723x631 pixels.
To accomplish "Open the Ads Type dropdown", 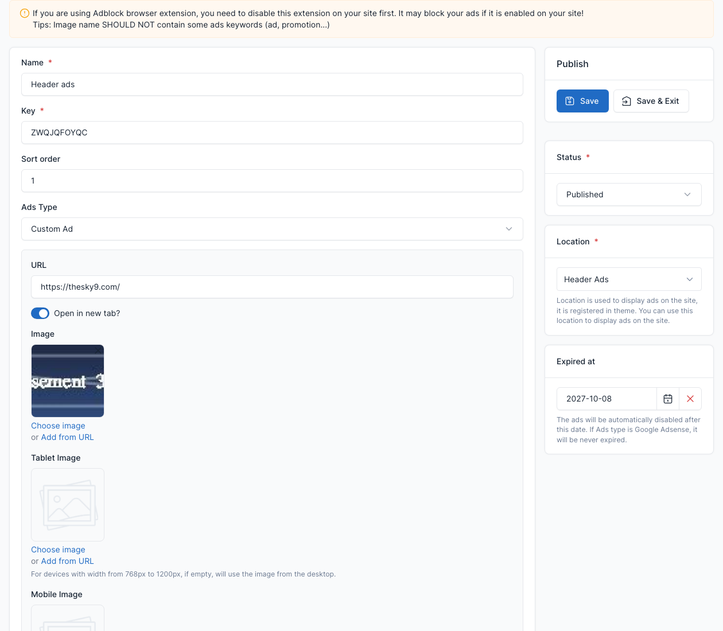I will coord(272,229).
